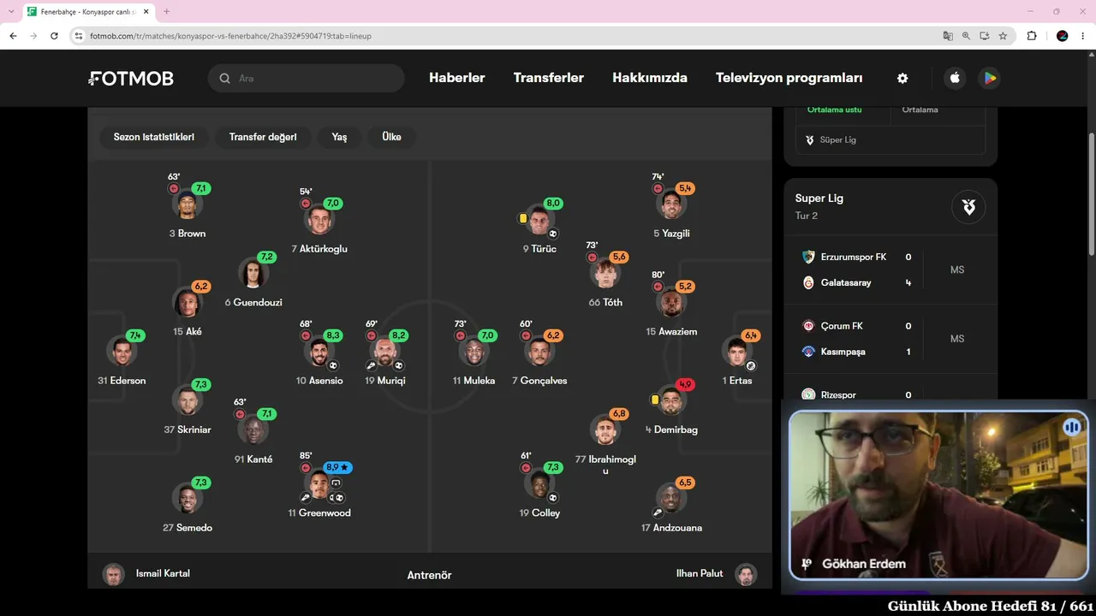
Task: Open the Transferler menu
Action: coord(549,78)
